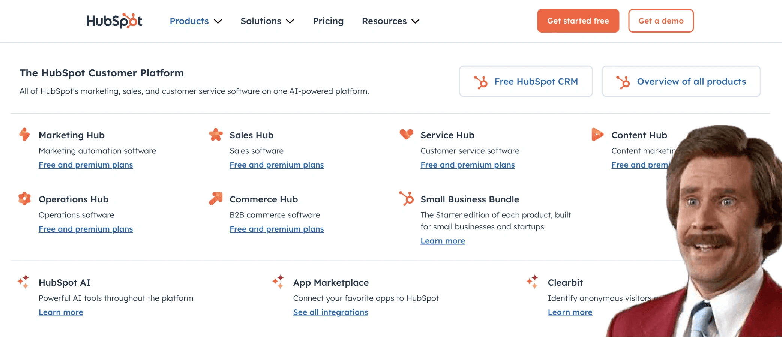Select the Products navigation item

point(189,21)
